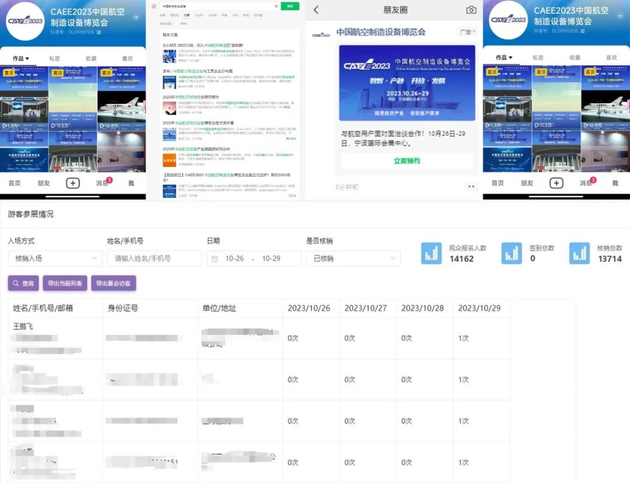Go to 首页 in left Douyin bottom bar
Viewport: 630px width, 483px height.
pos(15,183)
